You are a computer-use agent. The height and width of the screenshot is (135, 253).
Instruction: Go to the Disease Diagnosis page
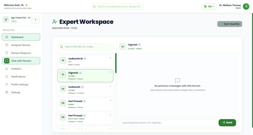tap(21, 53)
